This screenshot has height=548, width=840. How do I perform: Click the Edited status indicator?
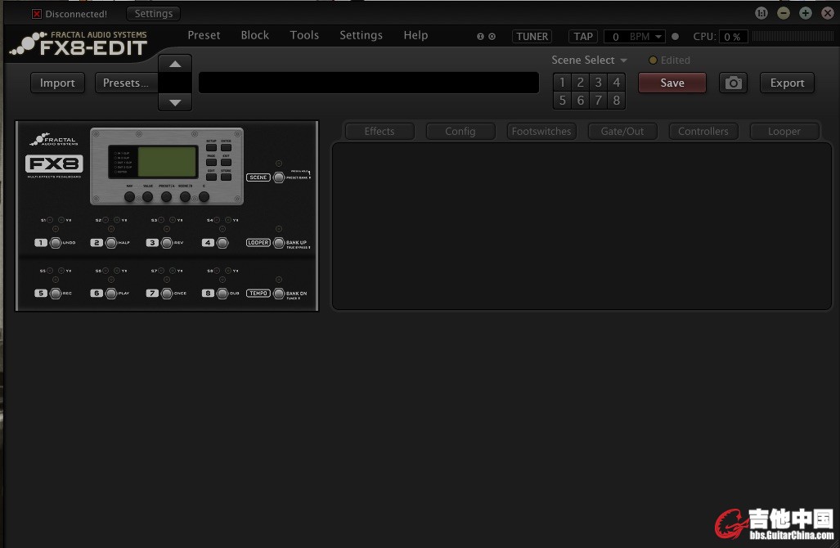[x=670, y=60]
